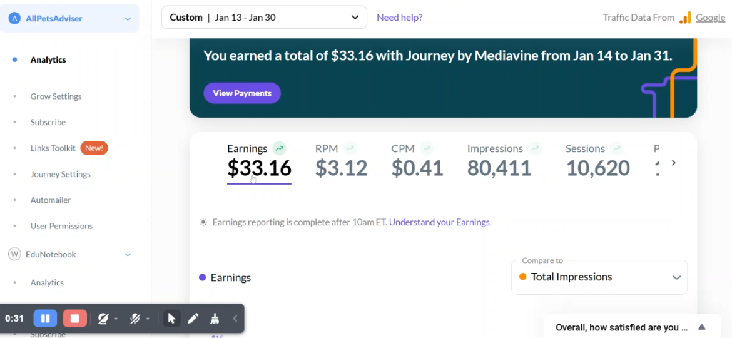Select the cursor pointer tool

(x=171, y=319)
